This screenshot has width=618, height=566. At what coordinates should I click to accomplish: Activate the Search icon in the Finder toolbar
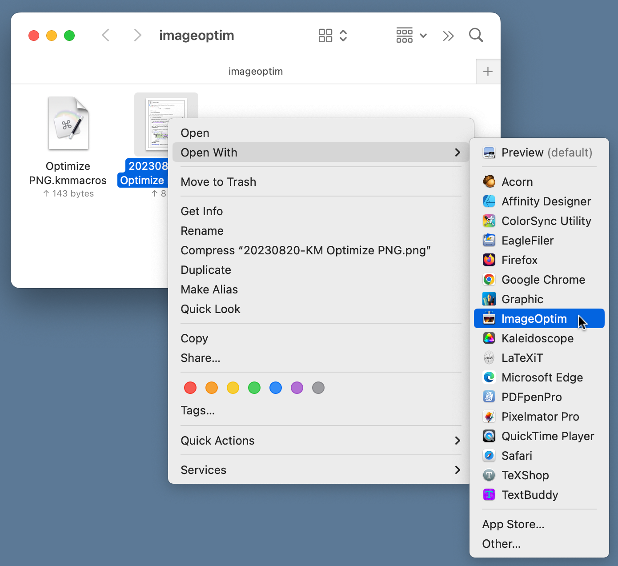pyautogui.click(x=476, y=35)
